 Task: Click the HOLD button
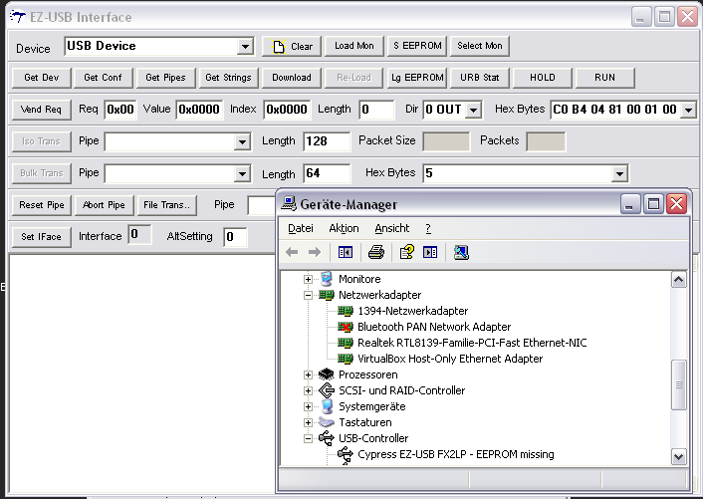click(543, 78)
